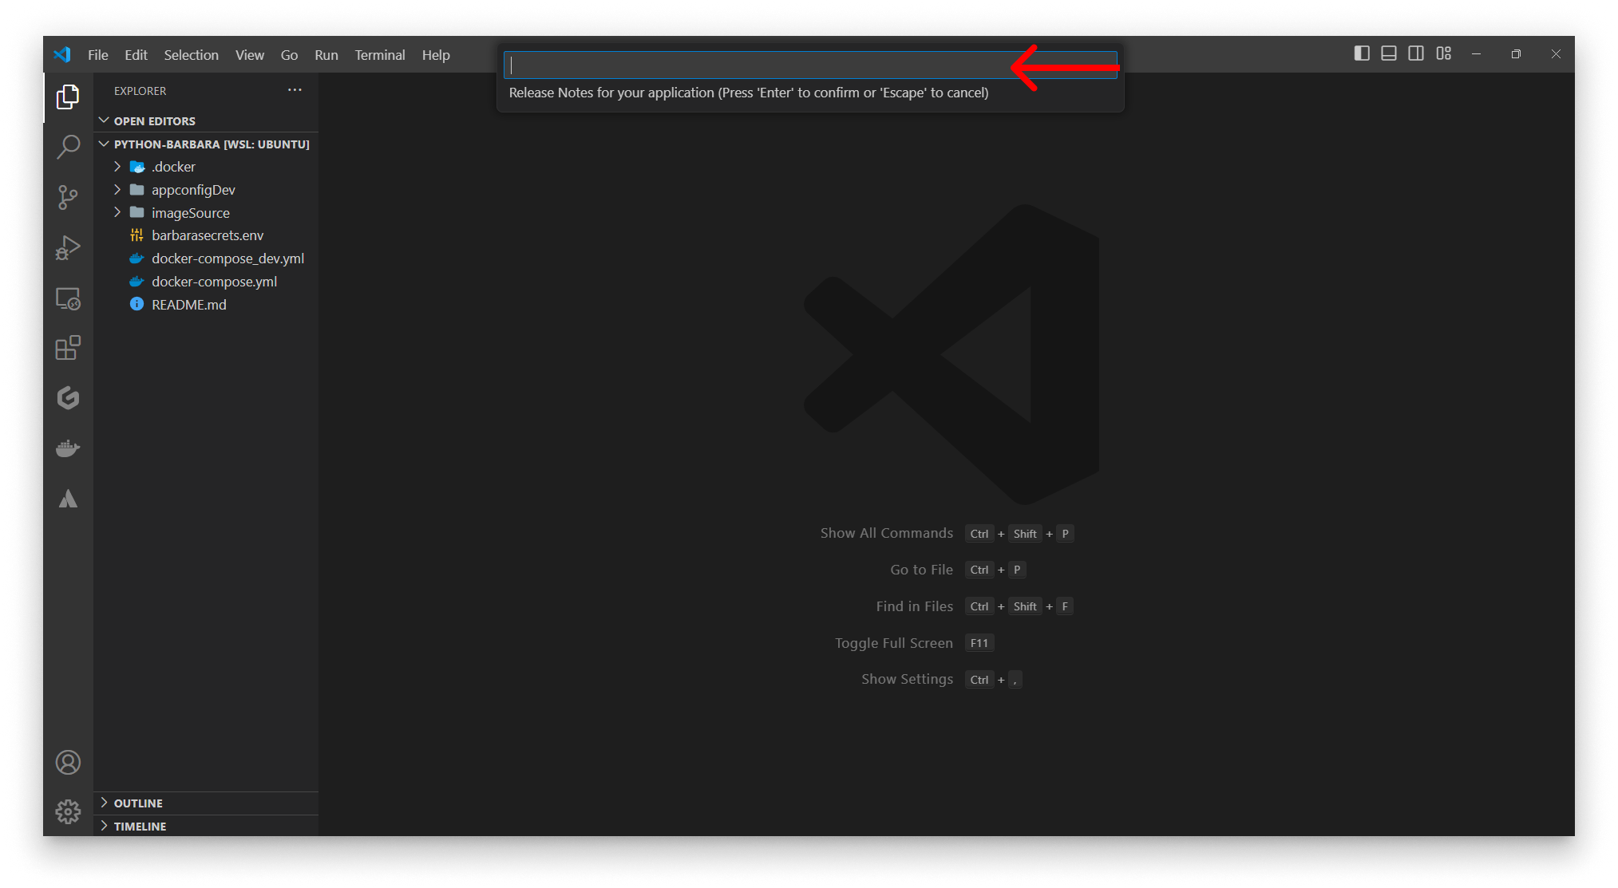Open the Search panel

tap(69, 148)
